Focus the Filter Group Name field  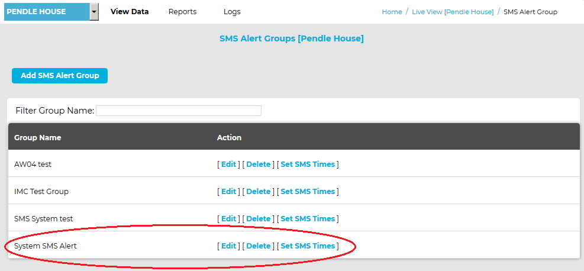pyautogui.click(x=179, y=111)
